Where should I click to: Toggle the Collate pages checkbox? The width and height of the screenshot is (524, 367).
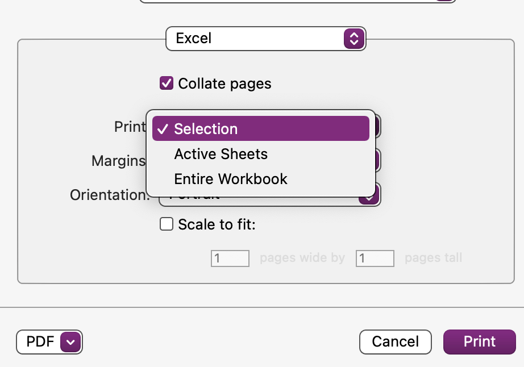(167, 84)
